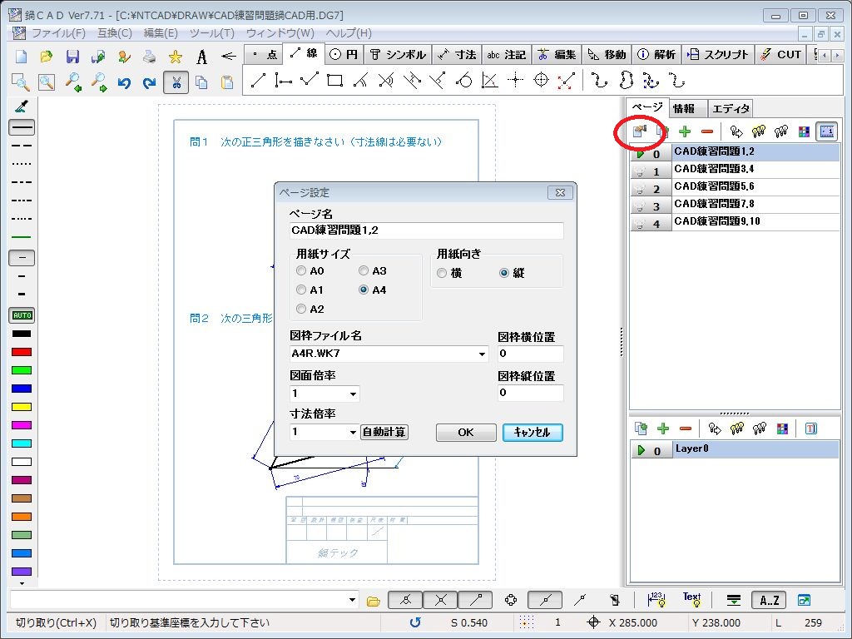Switch to the 寸法 tab
This screenshot has width=852, height=639.
[457, 54]
